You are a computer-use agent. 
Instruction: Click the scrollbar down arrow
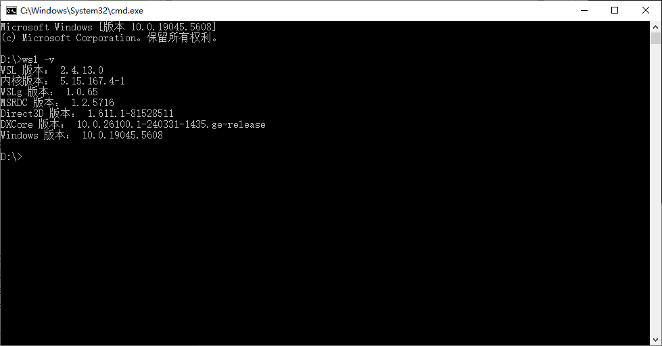tap(655, 340)
